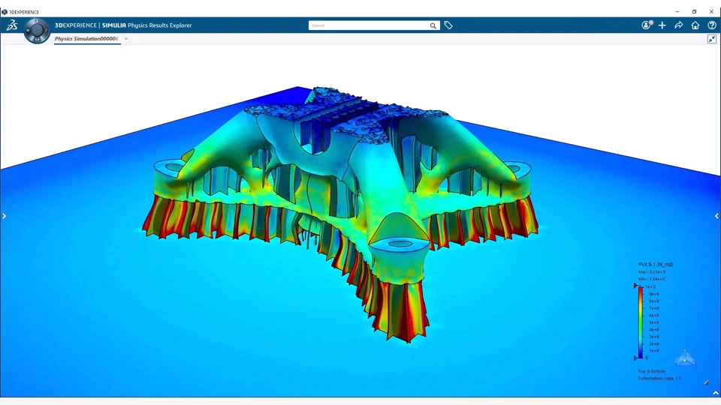This screenshot has width=721, height=405.
Task: Click the Top & Bottom label
Action: pos(651,371)
